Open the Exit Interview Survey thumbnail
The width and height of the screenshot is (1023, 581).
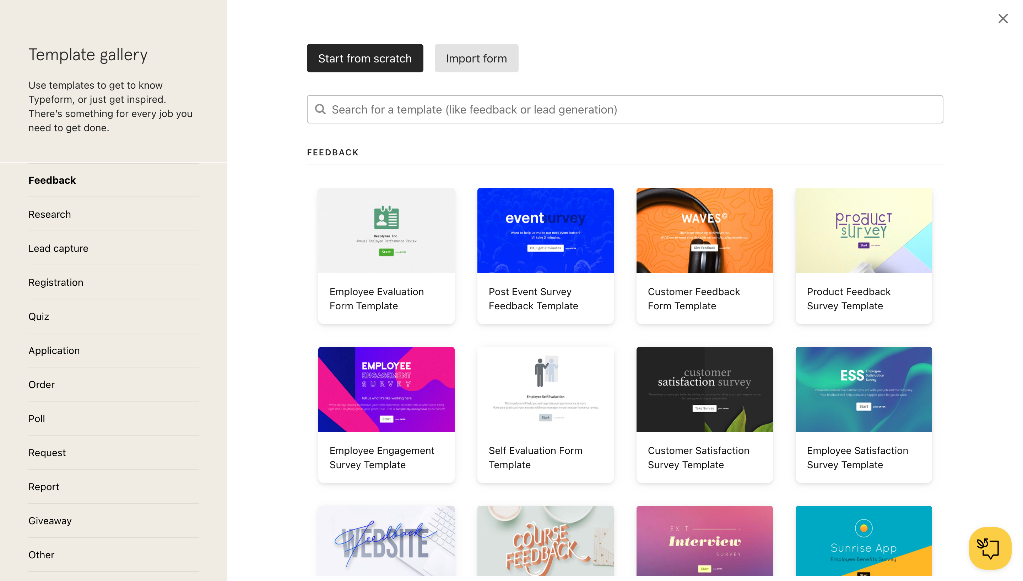pyautogui.click(x=704, y=541)
